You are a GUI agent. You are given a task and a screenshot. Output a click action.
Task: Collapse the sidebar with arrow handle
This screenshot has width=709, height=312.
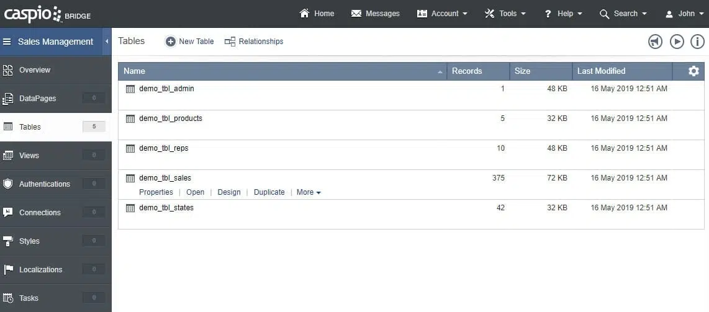107,42
